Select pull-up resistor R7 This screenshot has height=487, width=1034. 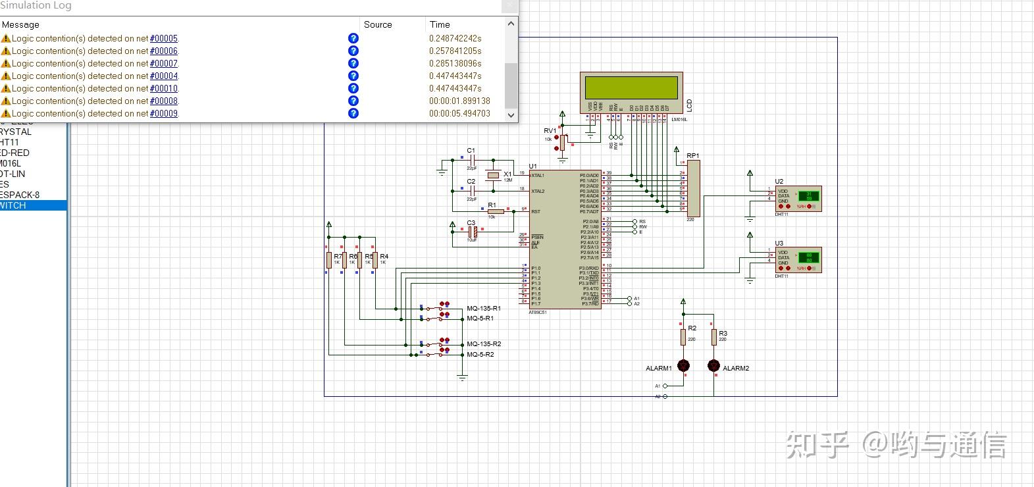click(328, 260)
